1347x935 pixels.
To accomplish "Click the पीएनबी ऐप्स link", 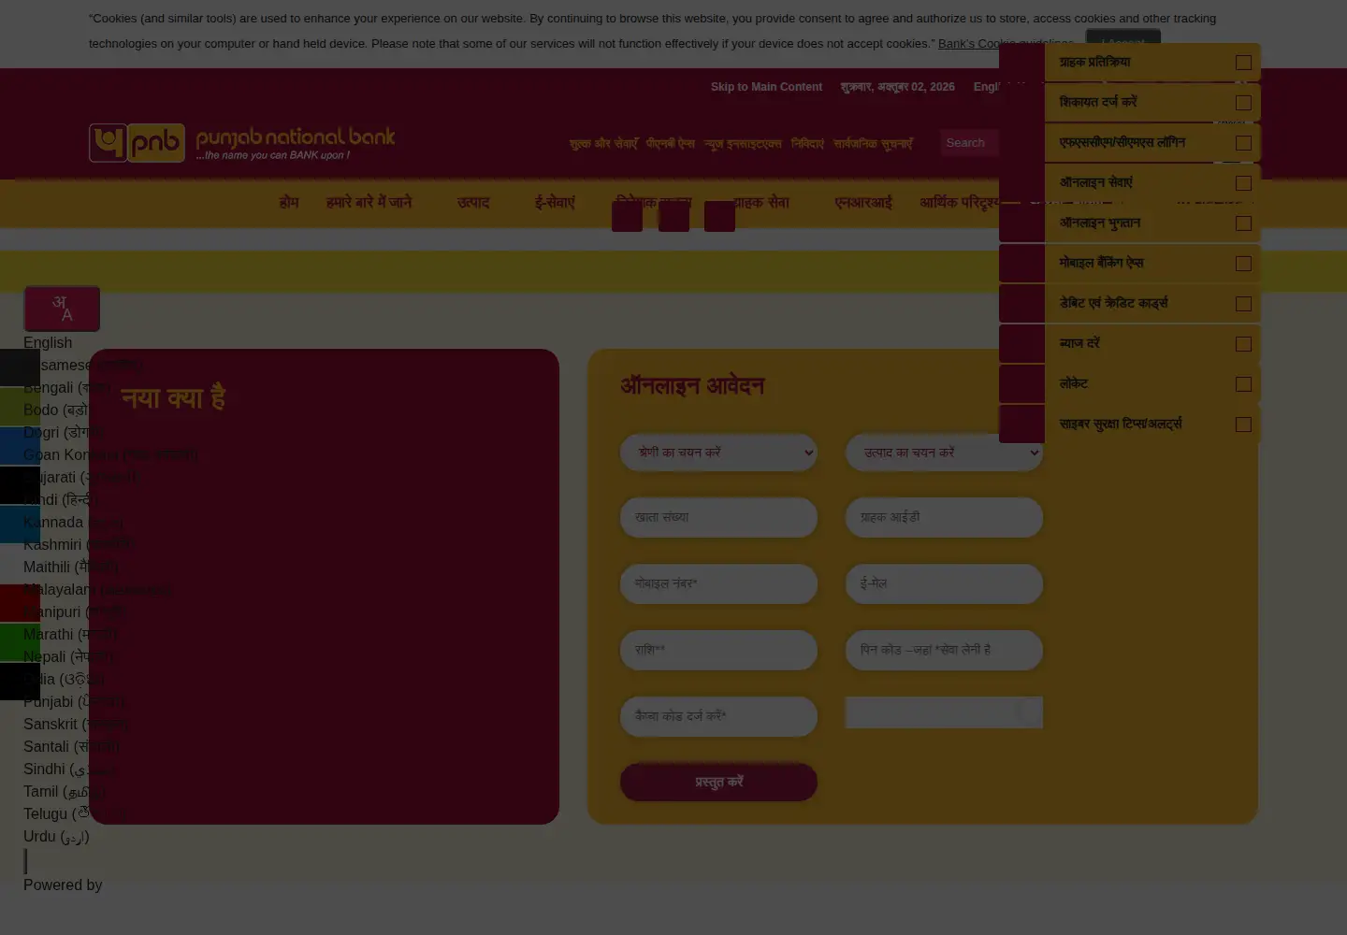I will pyautogui.click(x=671, y=144).
